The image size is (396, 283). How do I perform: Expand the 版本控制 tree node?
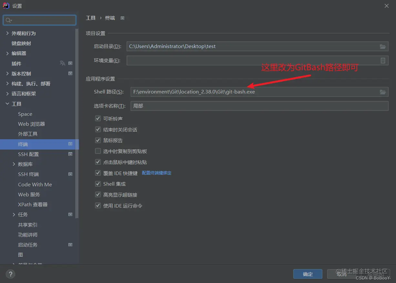click(x=7, y=73)
